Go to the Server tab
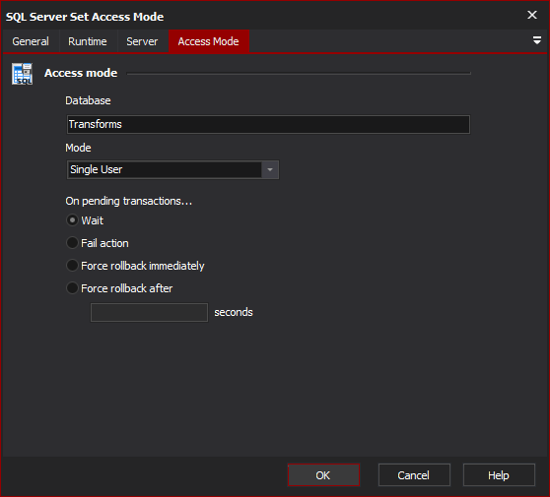The image size is (550, 497). coord(142,41)
